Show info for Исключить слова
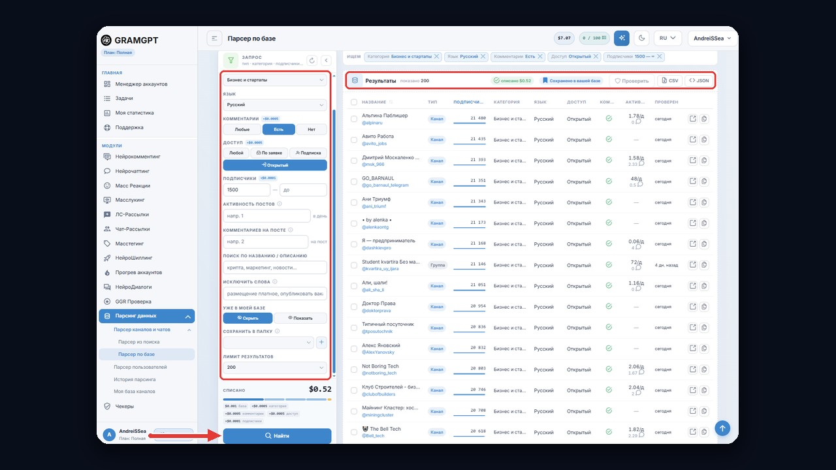 (275, 282)
